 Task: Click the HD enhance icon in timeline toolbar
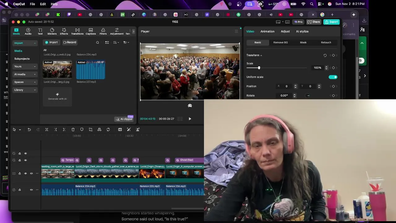coord(120,129)
